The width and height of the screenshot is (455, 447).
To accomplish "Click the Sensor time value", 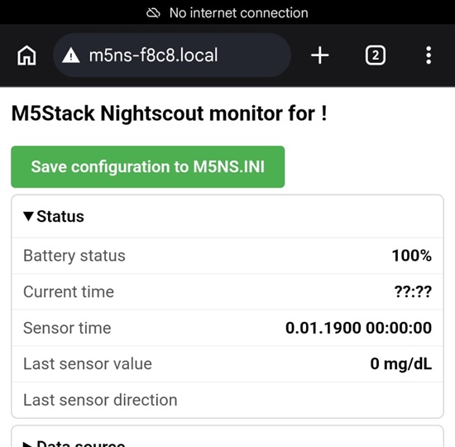I will (358, 328).
